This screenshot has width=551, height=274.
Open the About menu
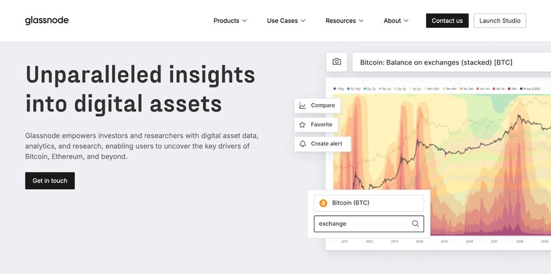click(x=396, y=21)
